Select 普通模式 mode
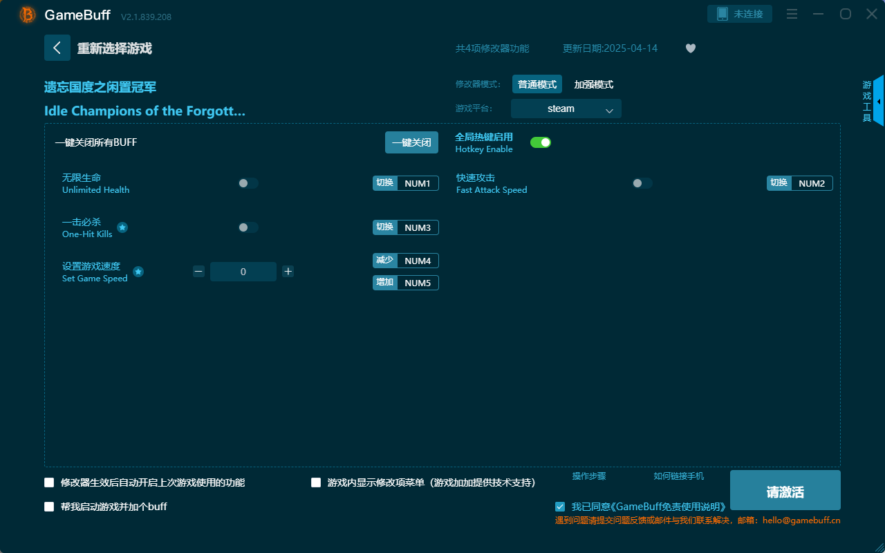 click(537, 84)
